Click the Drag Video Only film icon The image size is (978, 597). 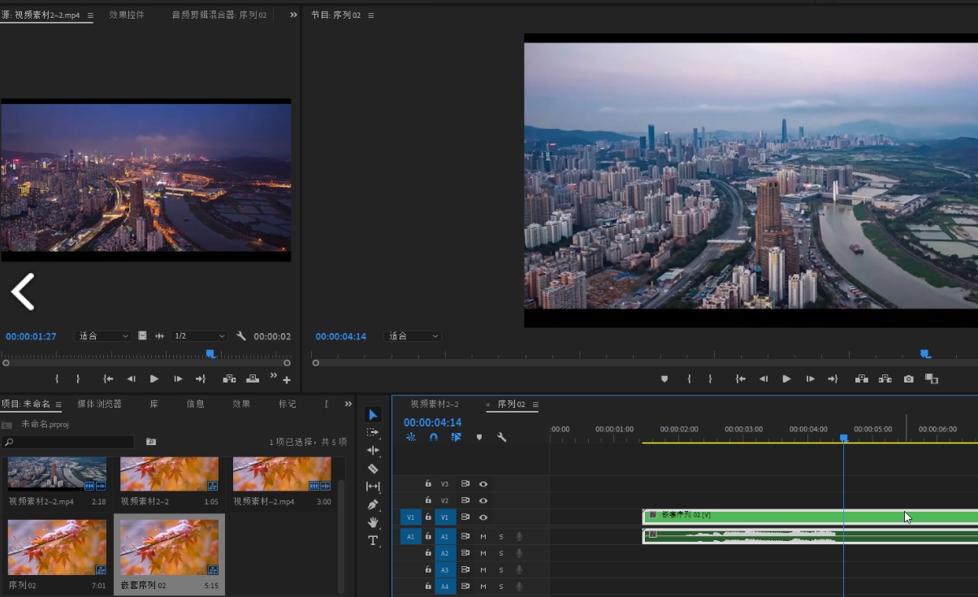click(x=142, y=335)
